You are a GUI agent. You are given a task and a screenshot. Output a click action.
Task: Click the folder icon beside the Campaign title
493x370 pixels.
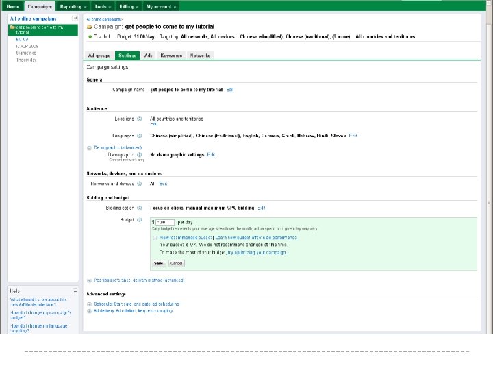point(90,26)
